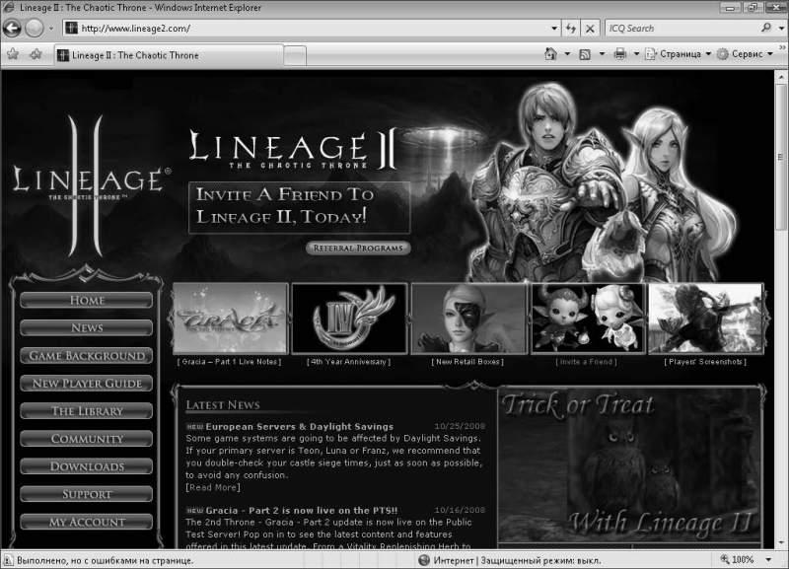Open the Support navigation button
The width and height of the screenshot is (789, 569).
click(x=86, y=494)
